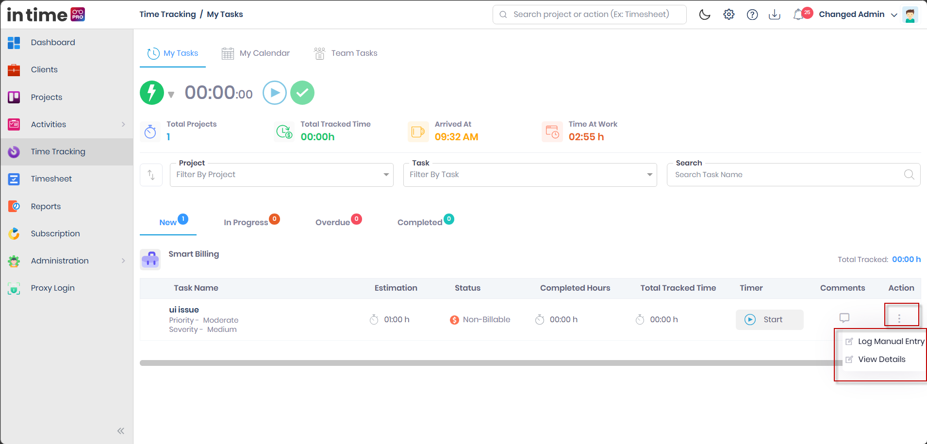Show Completed tasks tab
Screen dimensions: 927x444
tap(425, 222)
